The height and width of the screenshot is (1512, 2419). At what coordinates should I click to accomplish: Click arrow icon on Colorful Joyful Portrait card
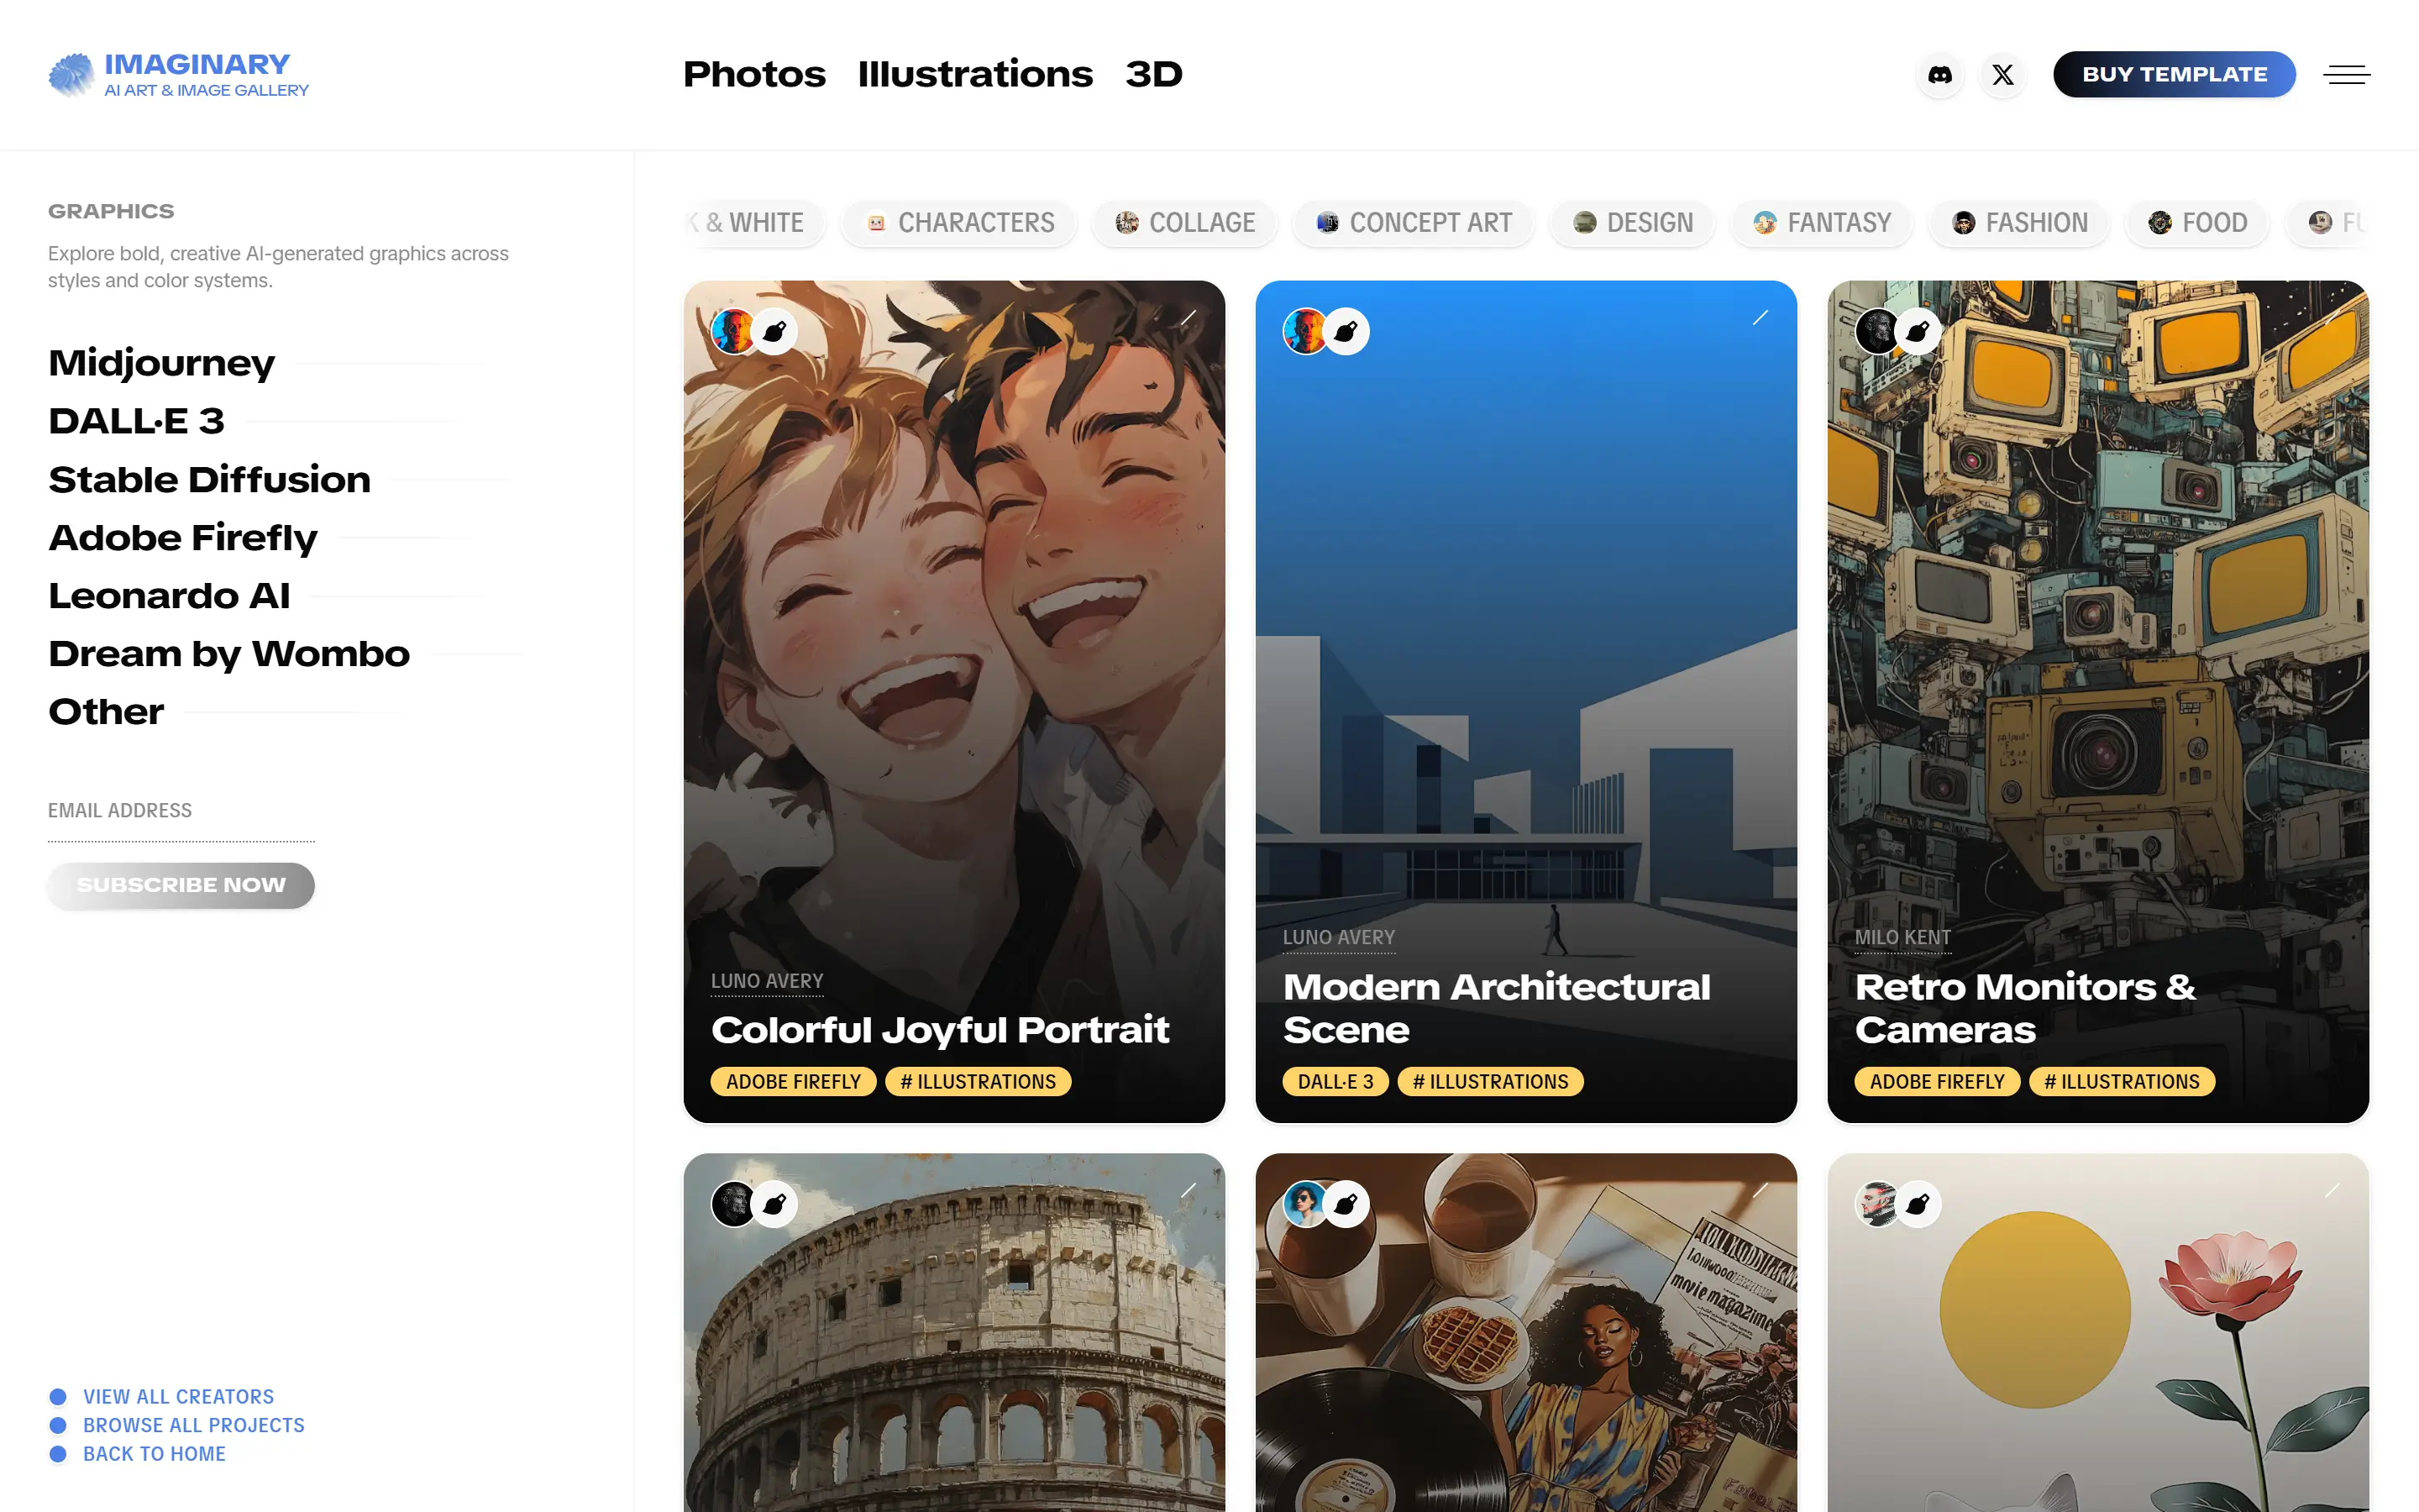pyautogui.click(x=1188, y=318)
